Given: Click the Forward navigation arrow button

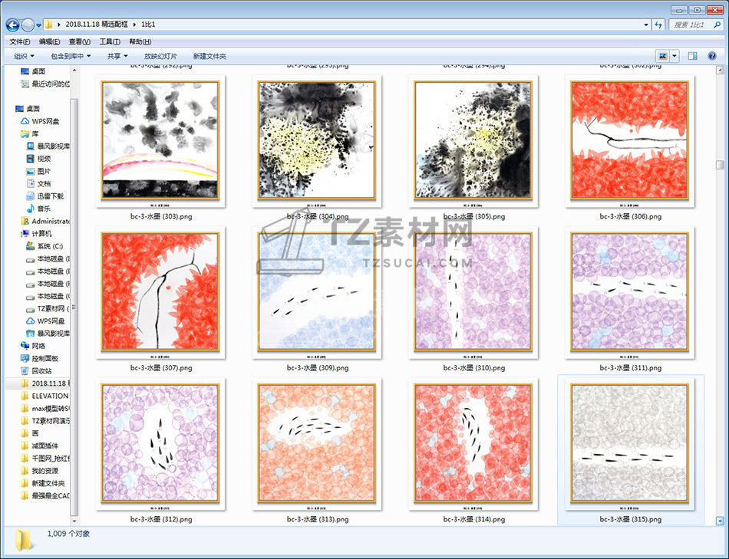Looking at the screenshot, I should point(28,25).
